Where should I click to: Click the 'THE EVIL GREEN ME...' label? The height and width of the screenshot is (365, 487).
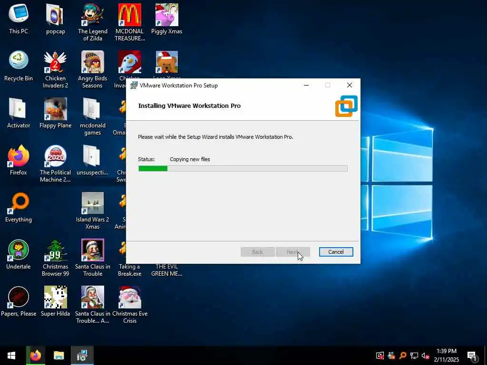click(167, 270)
